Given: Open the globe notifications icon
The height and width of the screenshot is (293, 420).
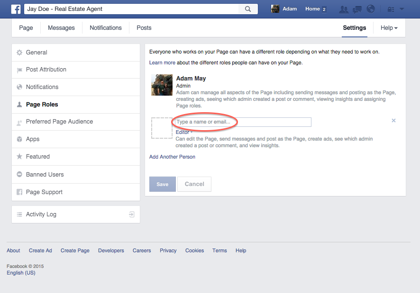Looking at the screenshot, I should pos(371,9).
